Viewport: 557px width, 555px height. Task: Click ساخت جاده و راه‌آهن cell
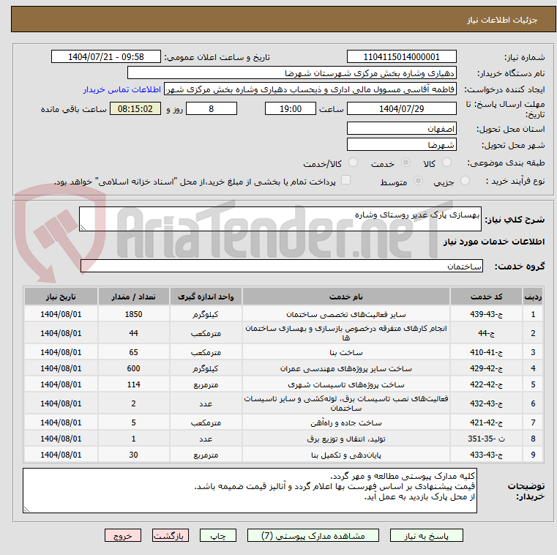coord(346,422)
